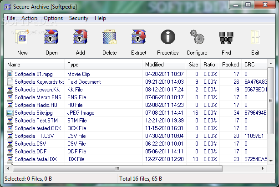Click the Softpedia.DDF file icon

(10, 151)
